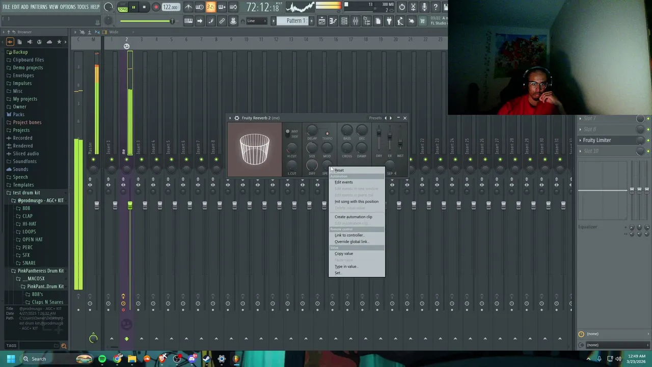This screenshot has height=367, width=652.
Task: Click the typing keyboard to piano icon
Action: pyautogui.click(x=188, y=21)
